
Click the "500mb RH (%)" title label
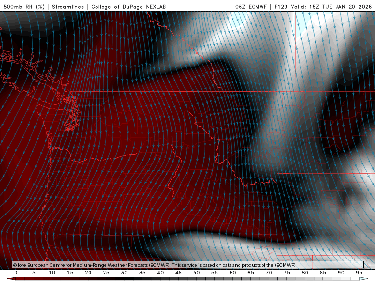(24, 7)
